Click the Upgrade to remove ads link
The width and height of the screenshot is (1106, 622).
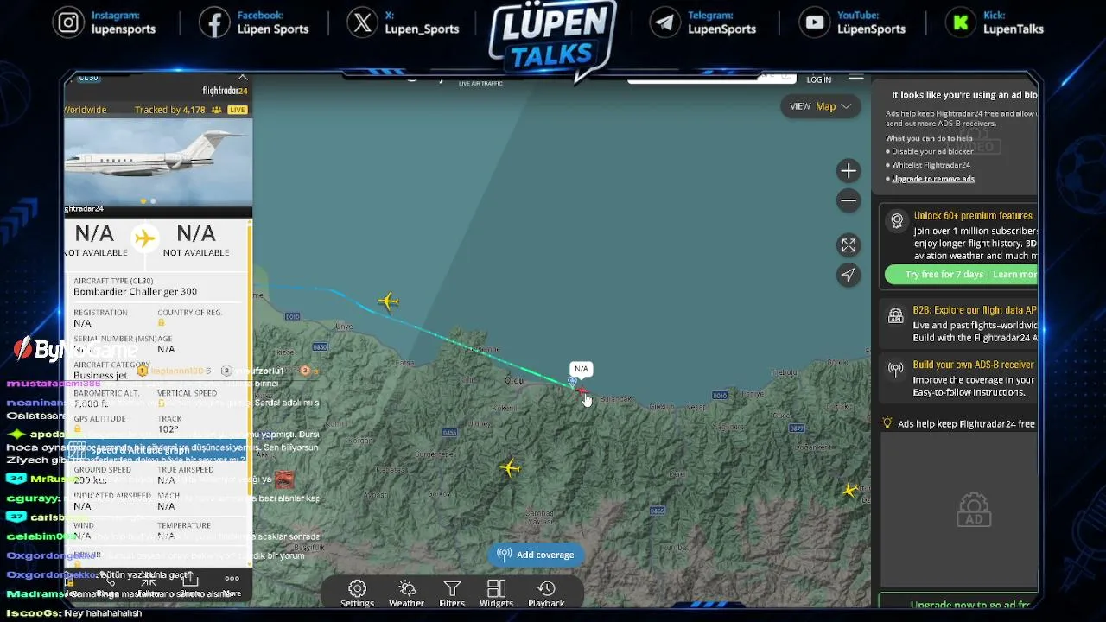pos(933,179)
